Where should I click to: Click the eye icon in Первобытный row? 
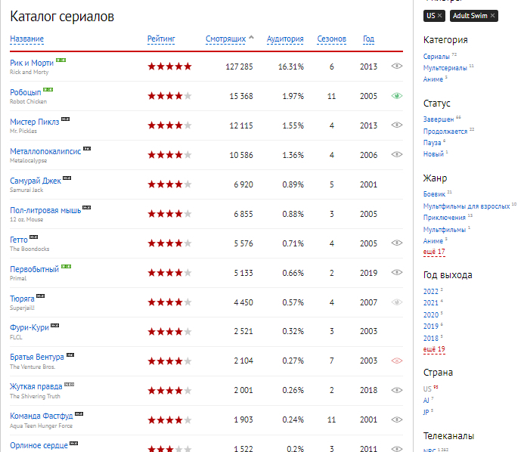(397, 272)
